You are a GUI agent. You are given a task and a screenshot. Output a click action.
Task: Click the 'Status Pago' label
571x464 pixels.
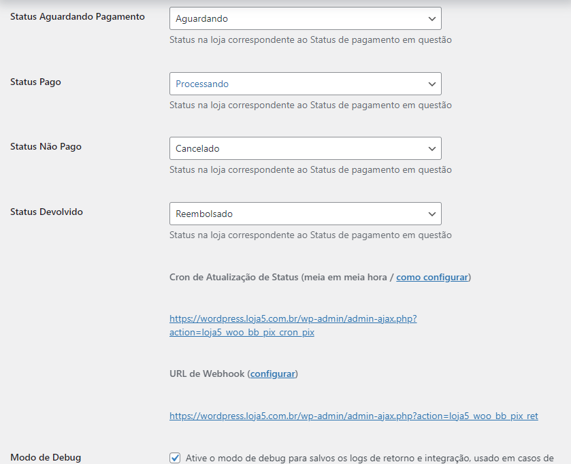pyautogui.click(x=35, y=82)
